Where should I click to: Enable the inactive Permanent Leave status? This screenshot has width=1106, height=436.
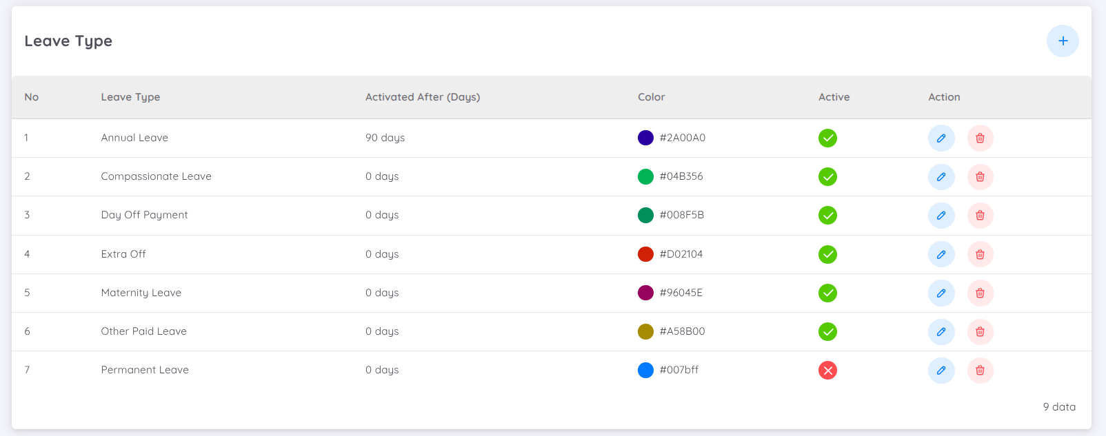pyautogui.click(x=827, y=371)
